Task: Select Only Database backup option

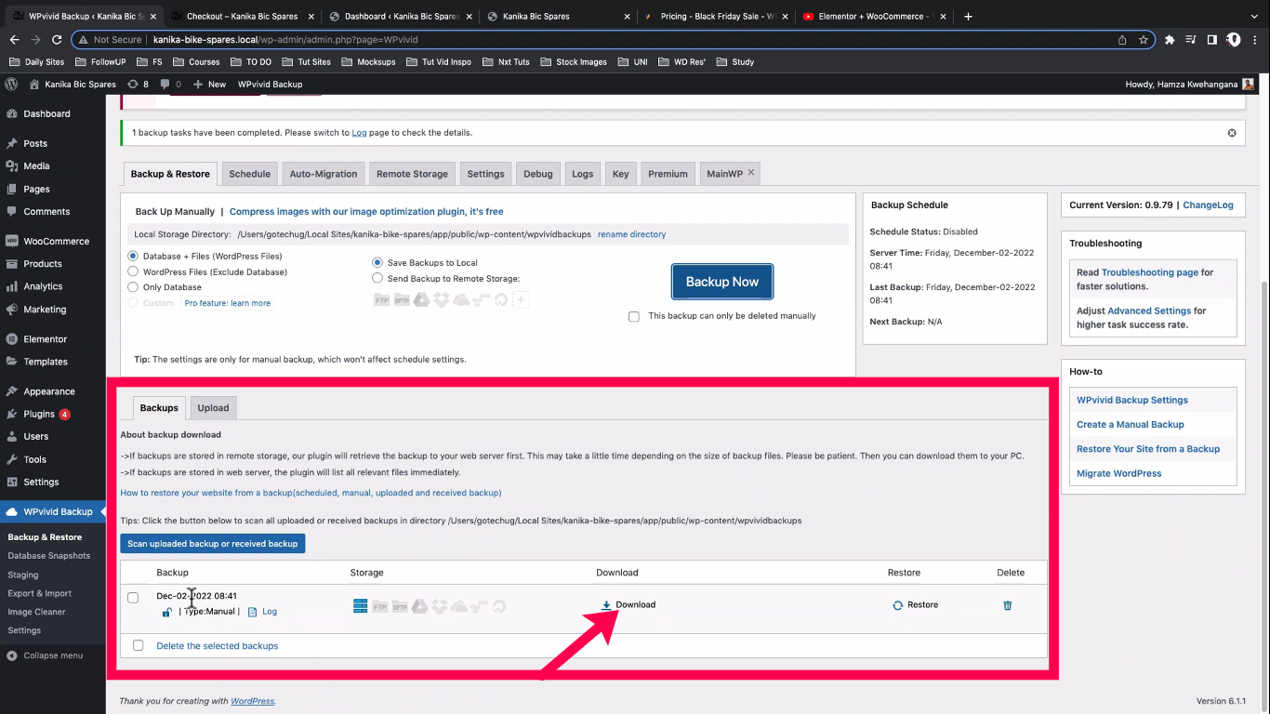Action: pyautogui.click(x=133, y=287)
